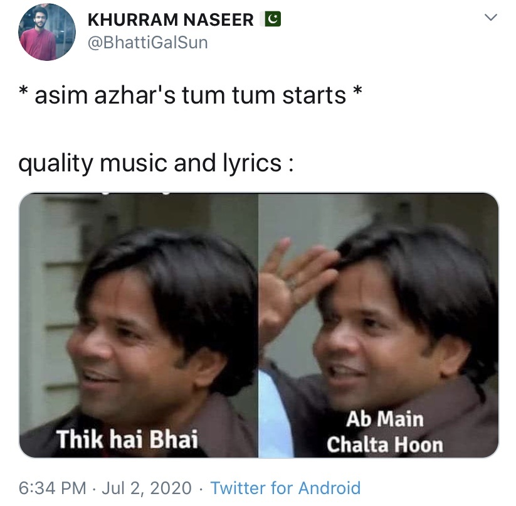The width and height of the screenshot is (516, 506).
Task: Click the 'quality music and lyrics' text line
Action: click(x=155, y=163)
